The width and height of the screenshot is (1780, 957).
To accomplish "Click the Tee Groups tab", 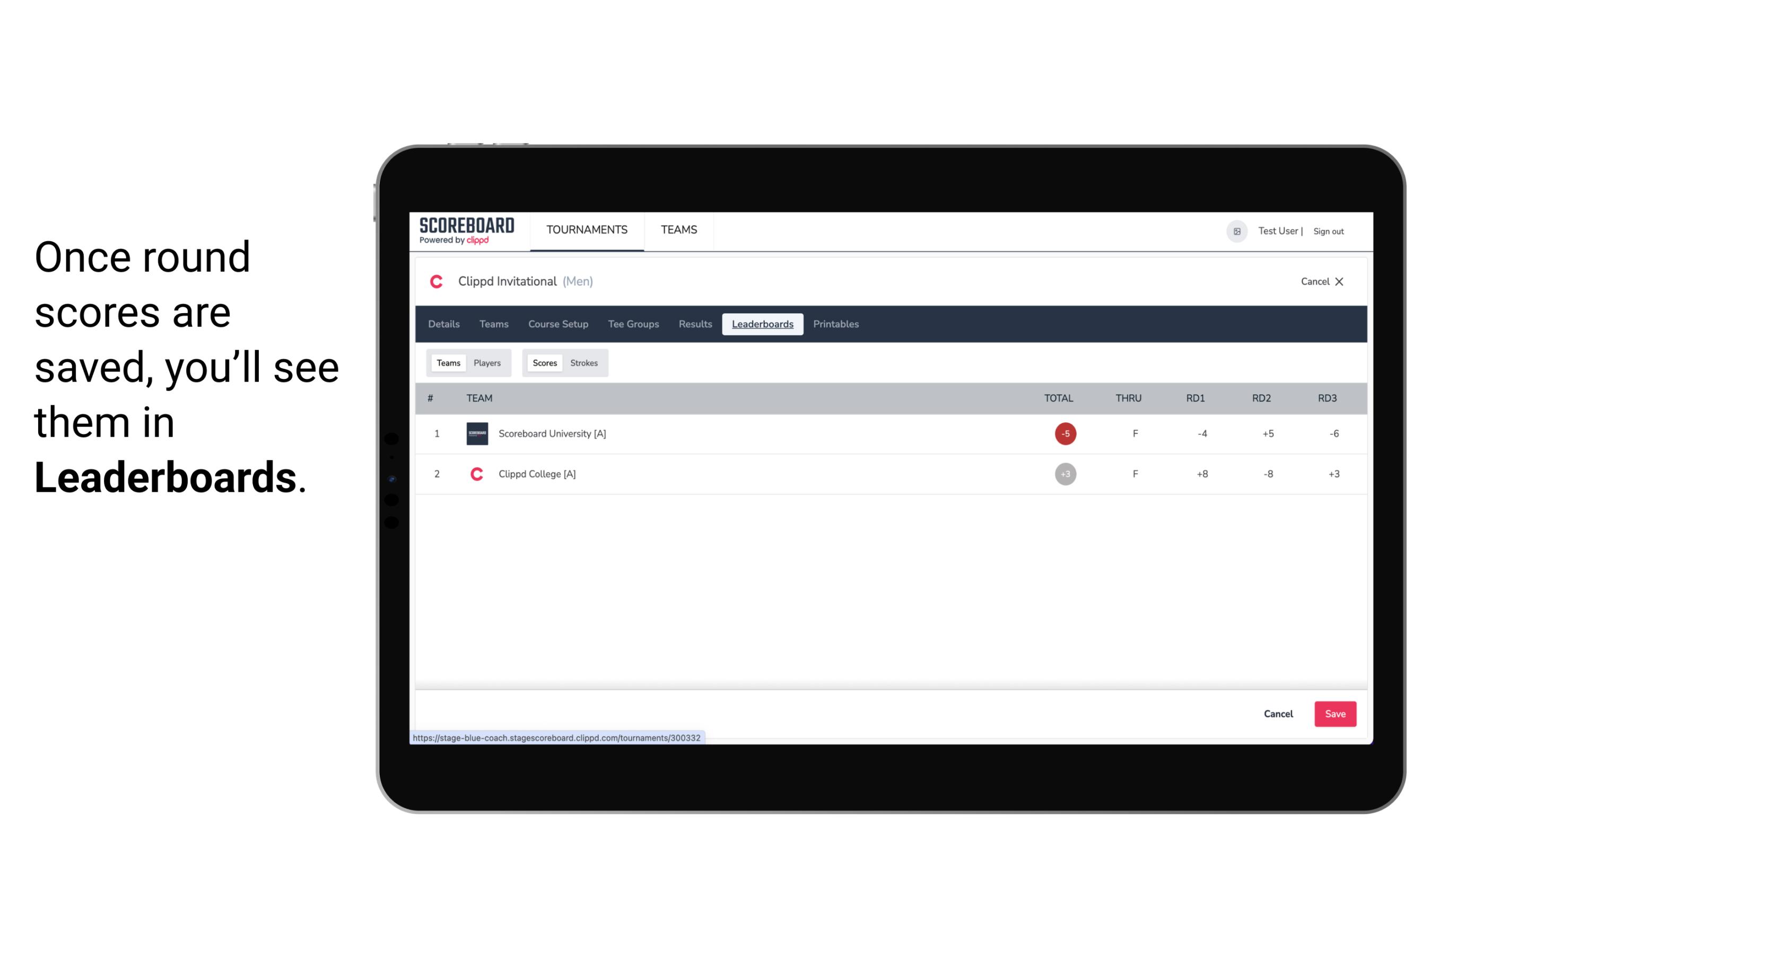I will click(x=633, y=324).
